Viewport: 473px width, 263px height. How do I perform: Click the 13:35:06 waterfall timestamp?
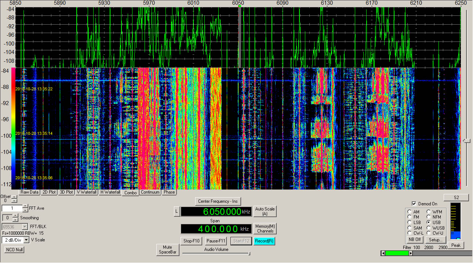34,178
